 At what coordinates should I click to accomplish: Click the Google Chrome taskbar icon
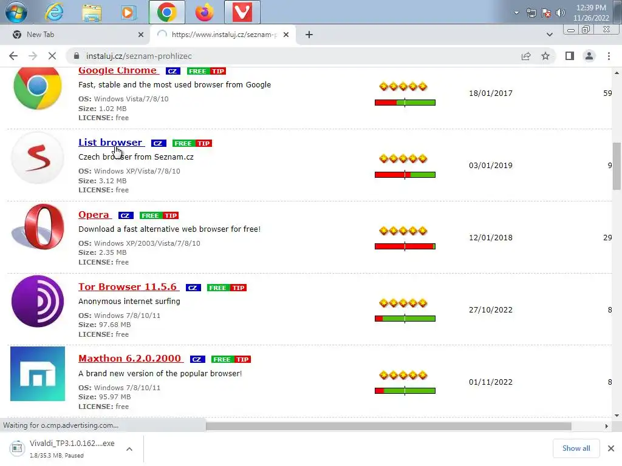[x=166, y=12]
